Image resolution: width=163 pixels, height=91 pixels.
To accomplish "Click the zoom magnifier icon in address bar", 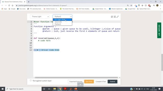I will click(x=128, y=6).
